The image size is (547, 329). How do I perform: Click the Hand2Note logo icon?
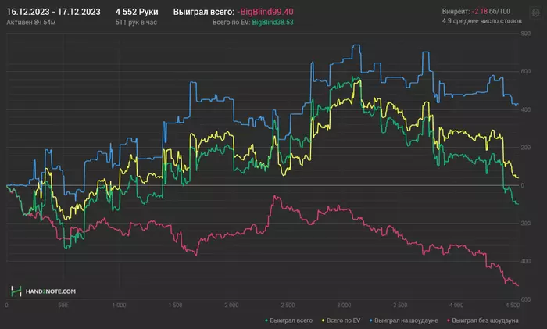pyautogui.click(x=16, y=291)
